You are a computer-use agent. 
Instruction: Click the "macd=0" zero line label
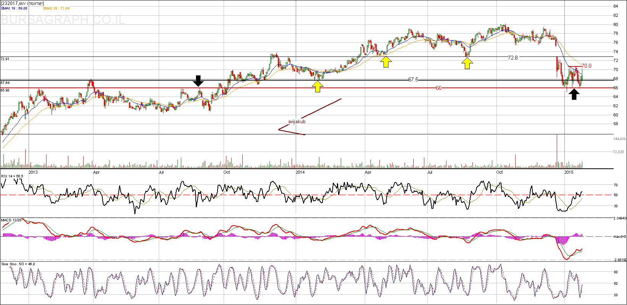click(x=619, y=237)
